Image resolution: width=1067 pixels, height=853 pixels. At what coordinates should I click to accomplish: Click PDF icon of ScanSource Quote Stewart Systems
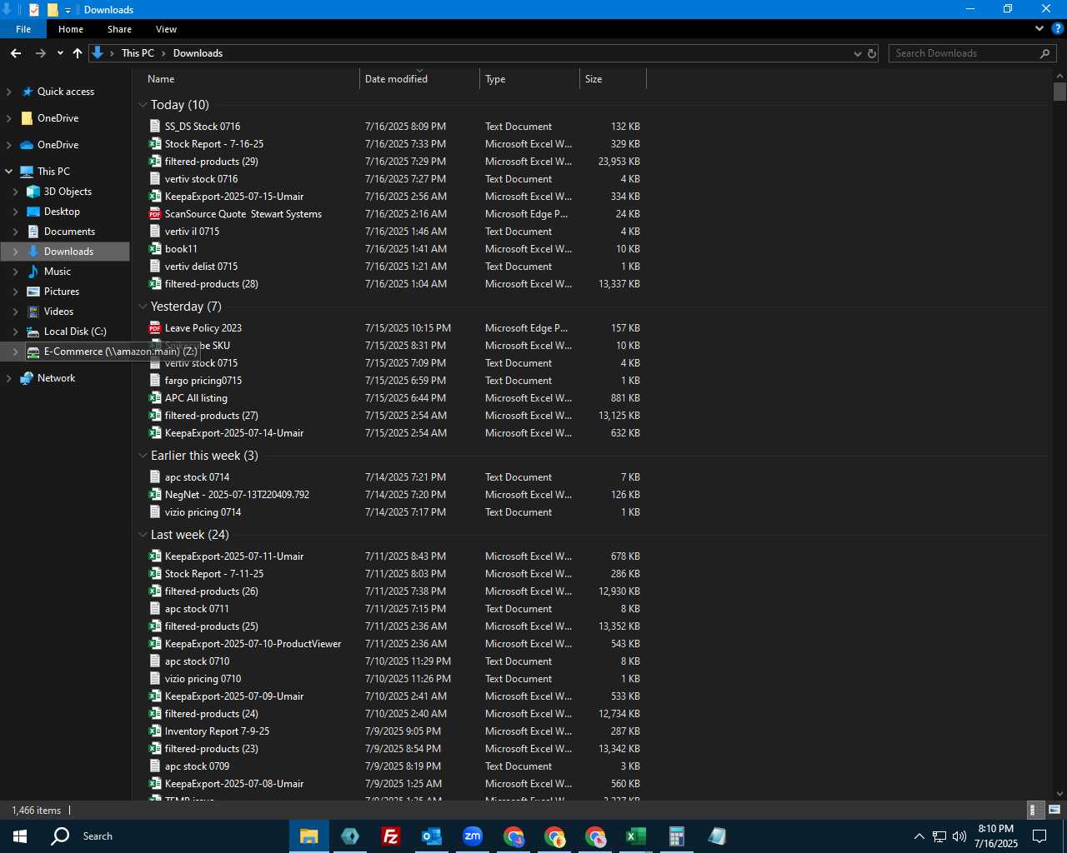[155, 214]
